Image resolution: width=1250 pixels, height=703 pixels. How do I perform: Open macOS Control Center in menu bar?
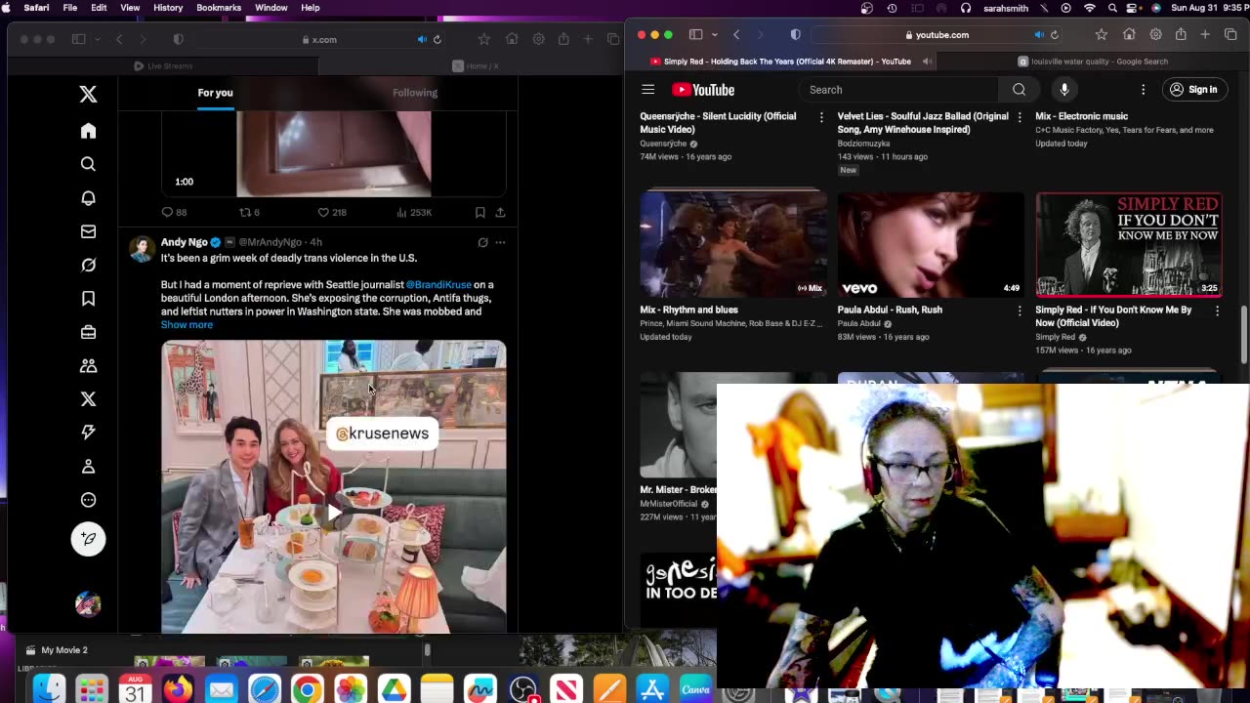coord(1133,8)
